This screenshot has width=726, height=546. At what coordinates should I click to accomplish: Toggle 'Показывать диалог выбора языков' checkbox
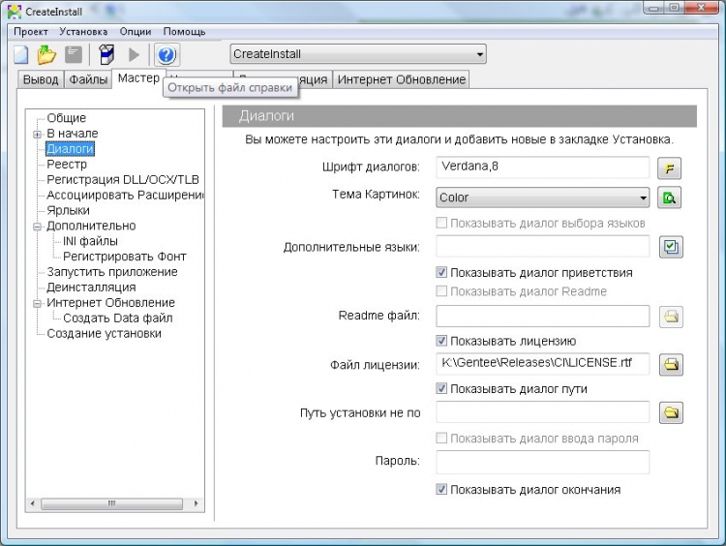point(441,223)
